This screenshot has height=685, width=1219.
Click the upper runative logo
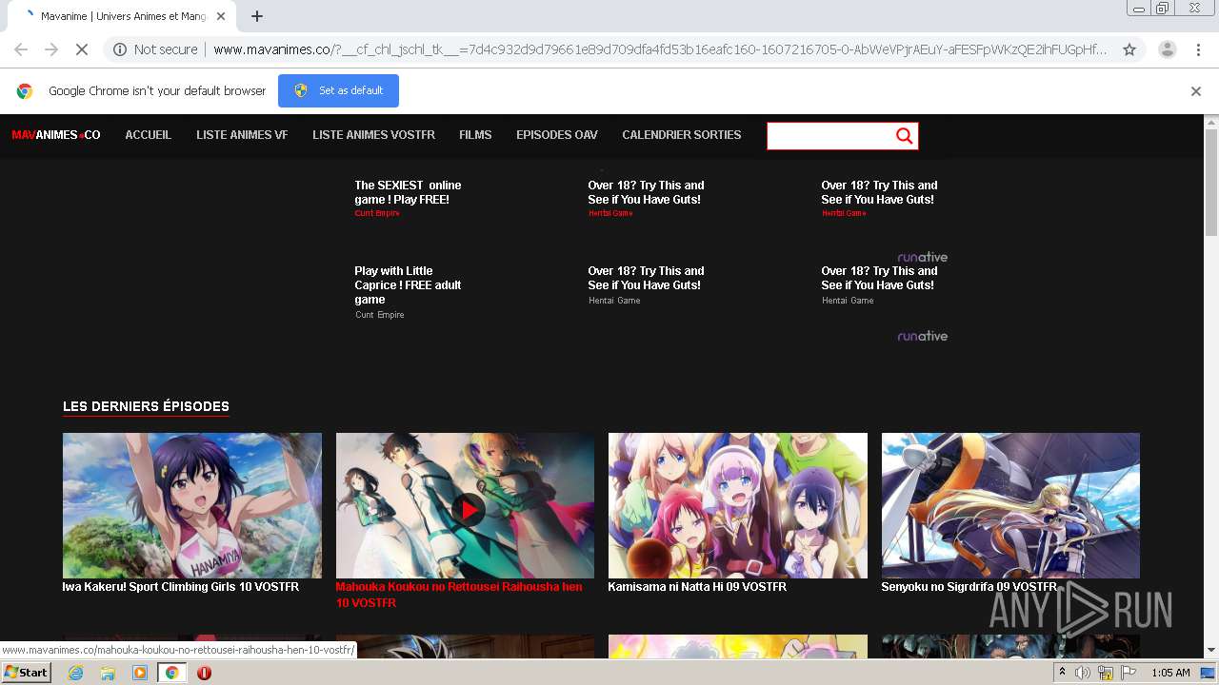point(922,257)
